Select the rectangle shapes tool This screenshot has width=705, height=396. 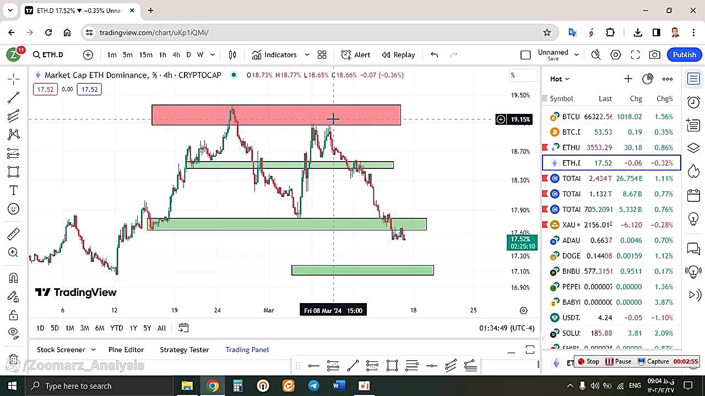pyautogui.click(x=14, y=172)
